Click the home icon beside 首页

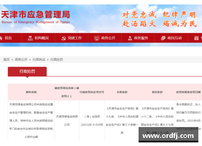(x=1, y=38)
